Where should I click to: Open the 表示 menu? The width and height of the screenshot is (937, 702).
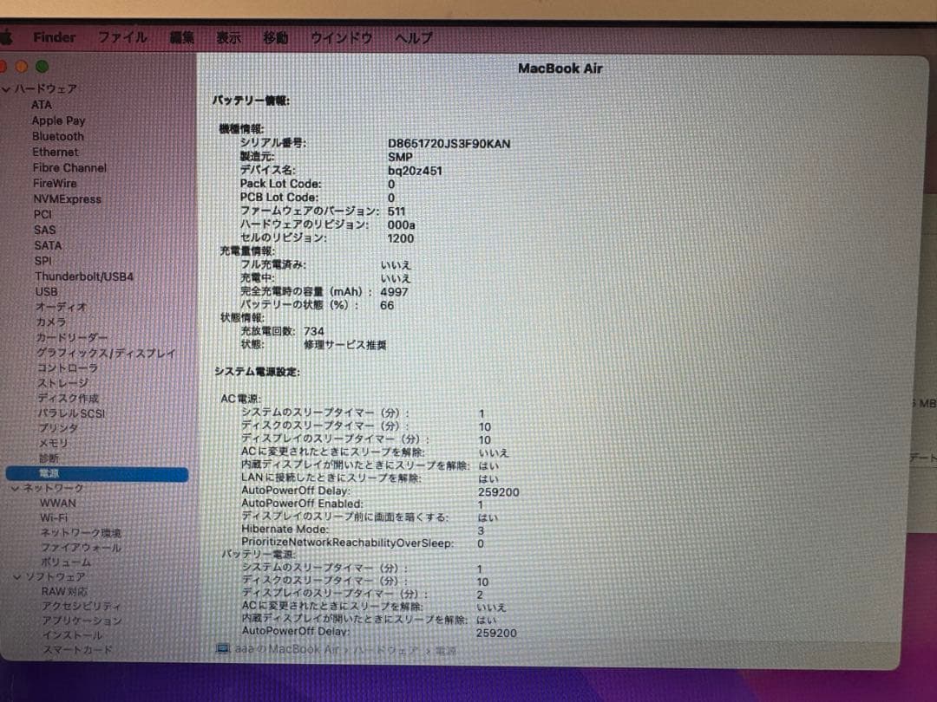[228, 37]
